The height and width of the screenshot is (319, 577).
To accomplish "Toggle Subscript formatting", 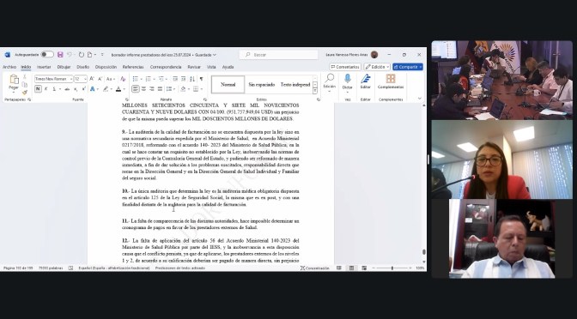I will (76, 89).
